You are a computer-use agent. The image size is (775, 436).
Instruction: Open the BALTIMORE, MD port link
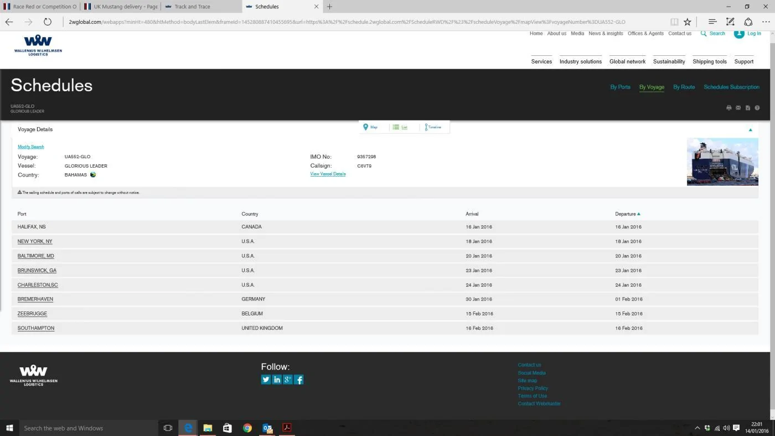click(x=36, y=256)
